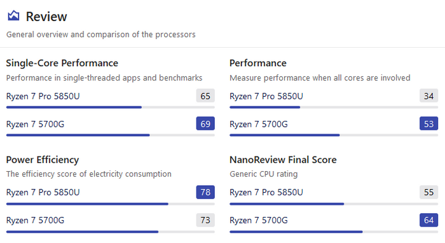Screen dimensions: 445x243
Task: Click Ryzen 7 Pro 5850U performance score 34
Action: [428, 95]
